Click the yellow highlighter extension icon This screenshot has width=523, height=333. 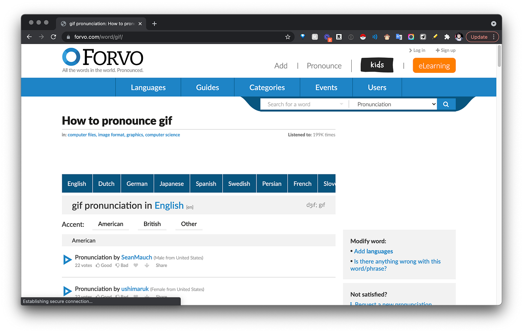(x=435, y=37)
